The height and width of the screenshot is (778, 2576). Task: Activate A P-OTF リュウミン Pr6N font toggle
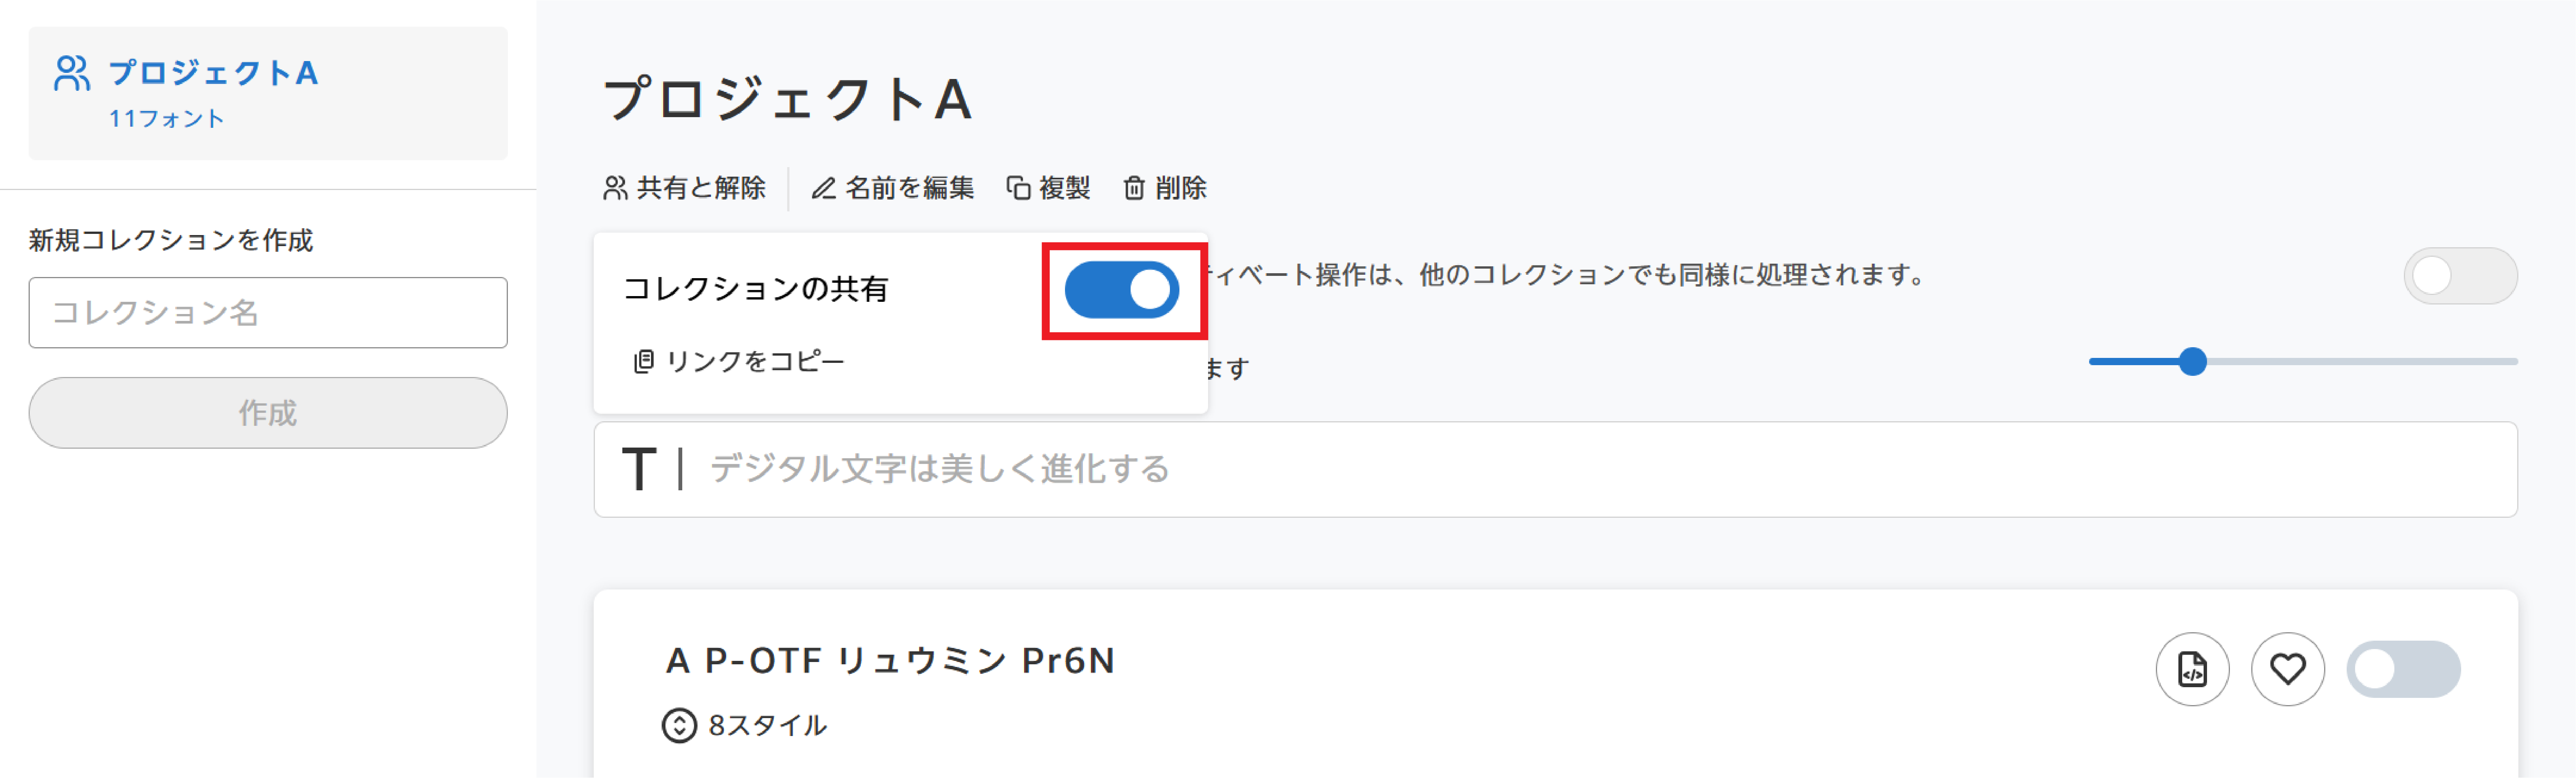(x=2403, y=669)
